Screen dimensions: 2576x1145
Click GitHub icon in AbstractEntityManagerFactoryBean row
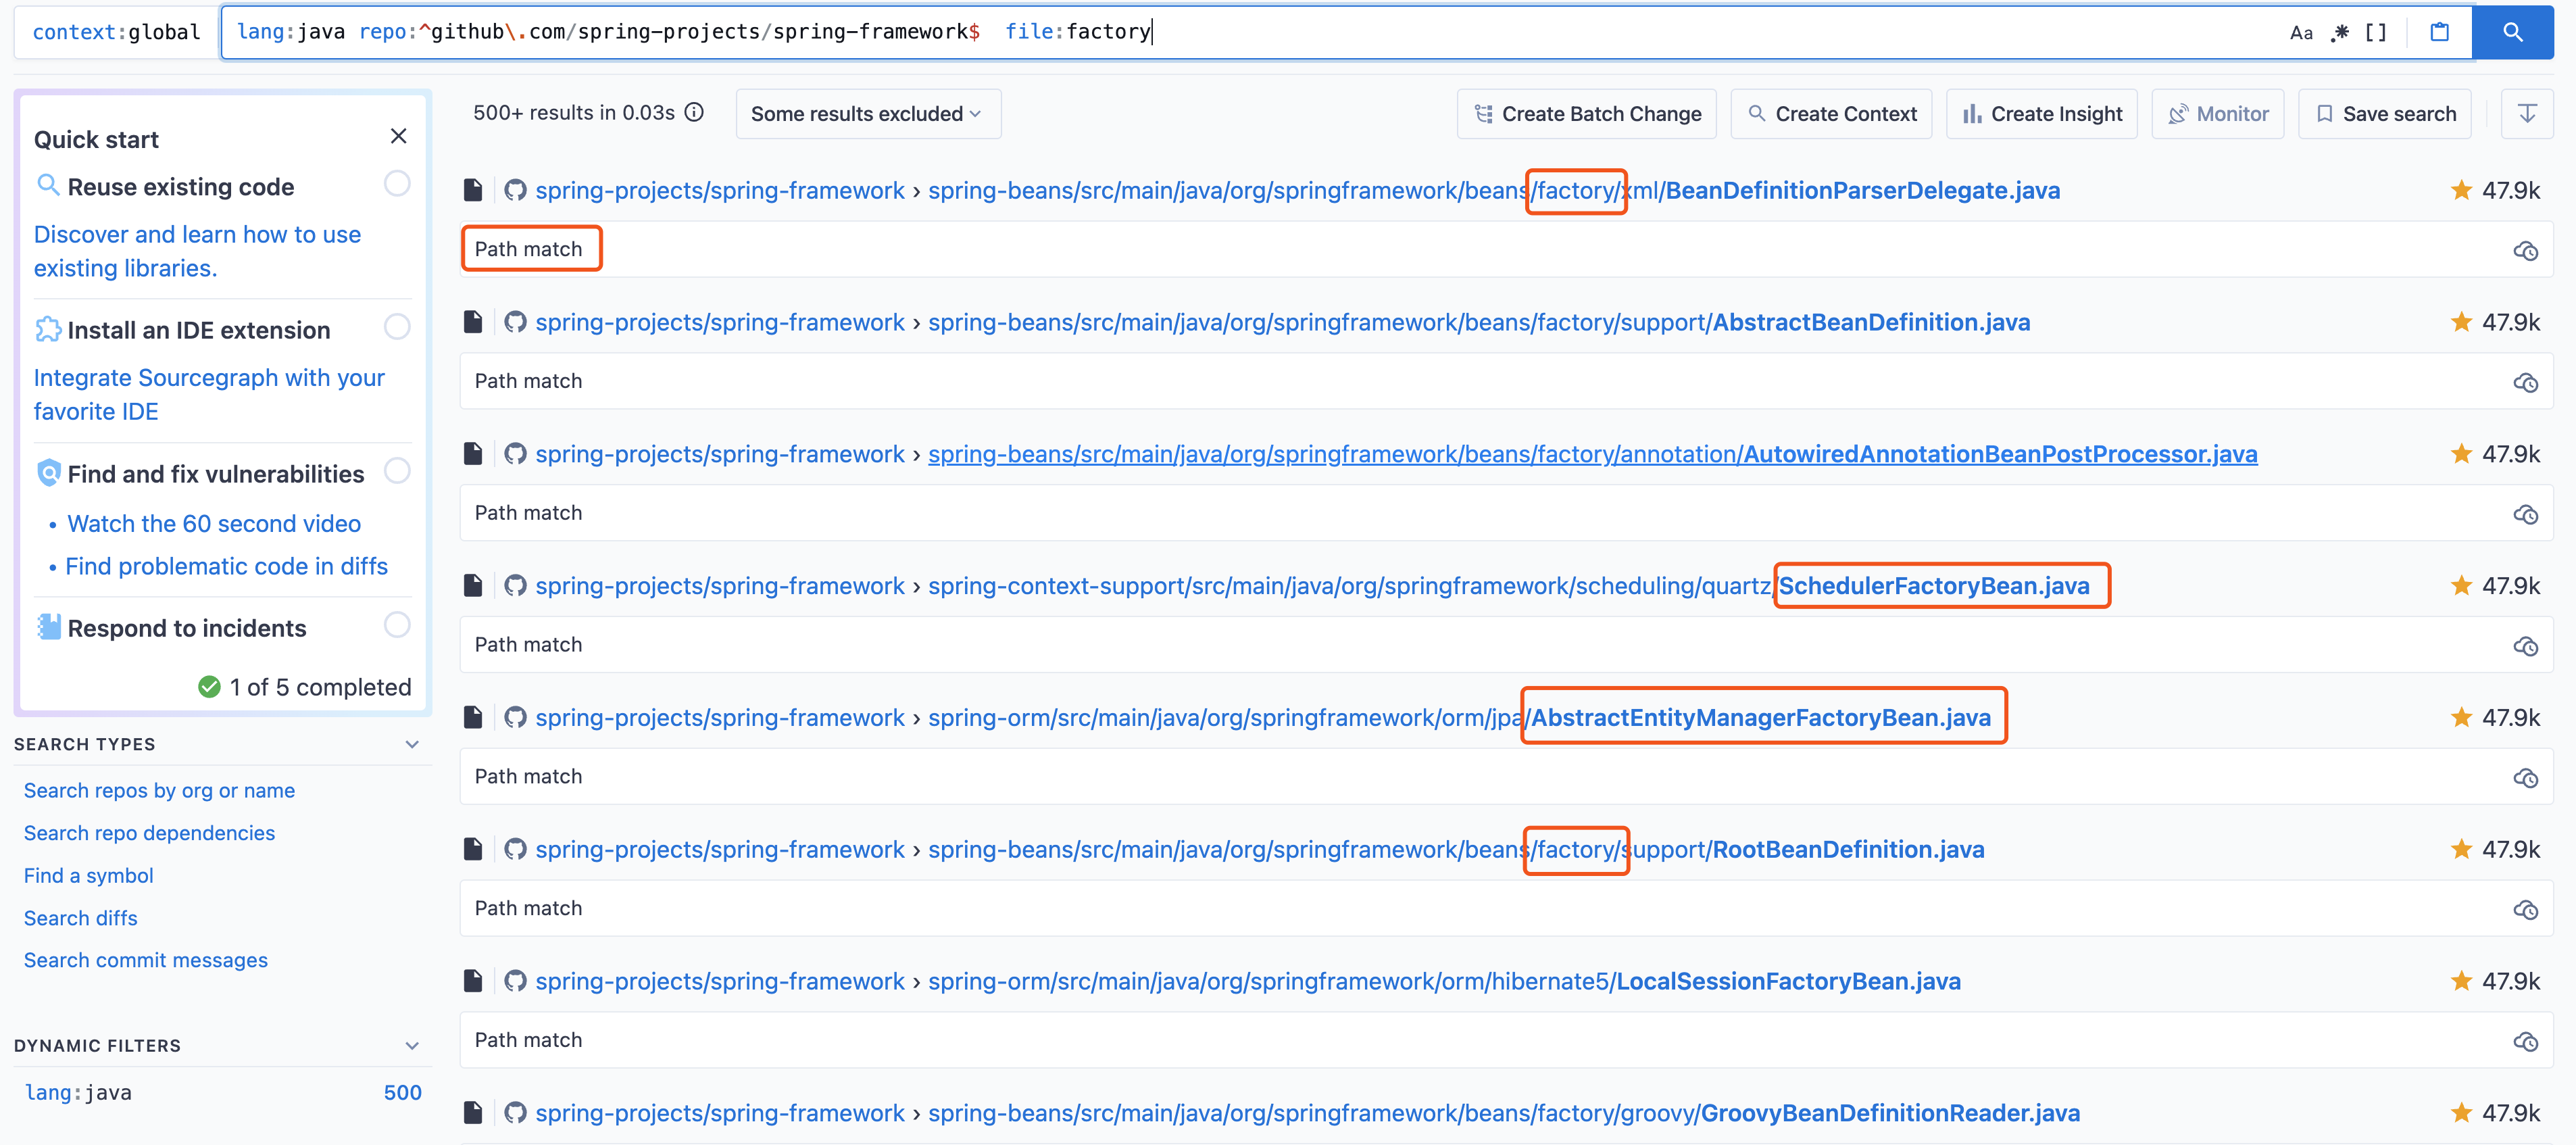click(515, 718)
